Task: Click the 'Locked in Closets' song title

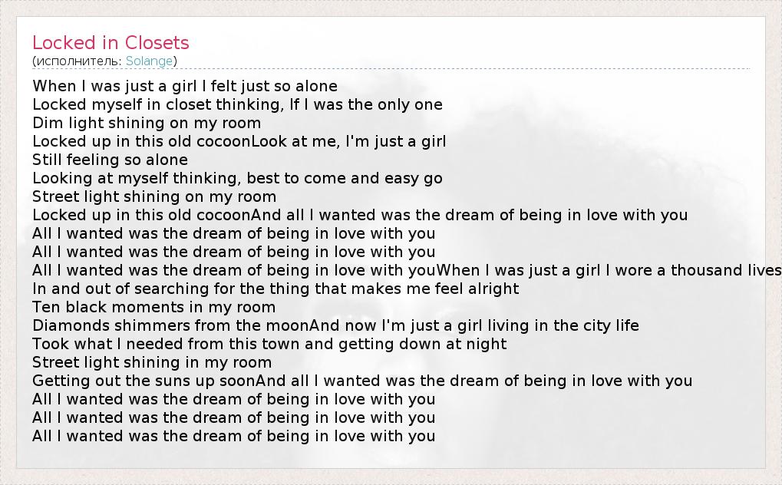Action: [x=111, y=43]
